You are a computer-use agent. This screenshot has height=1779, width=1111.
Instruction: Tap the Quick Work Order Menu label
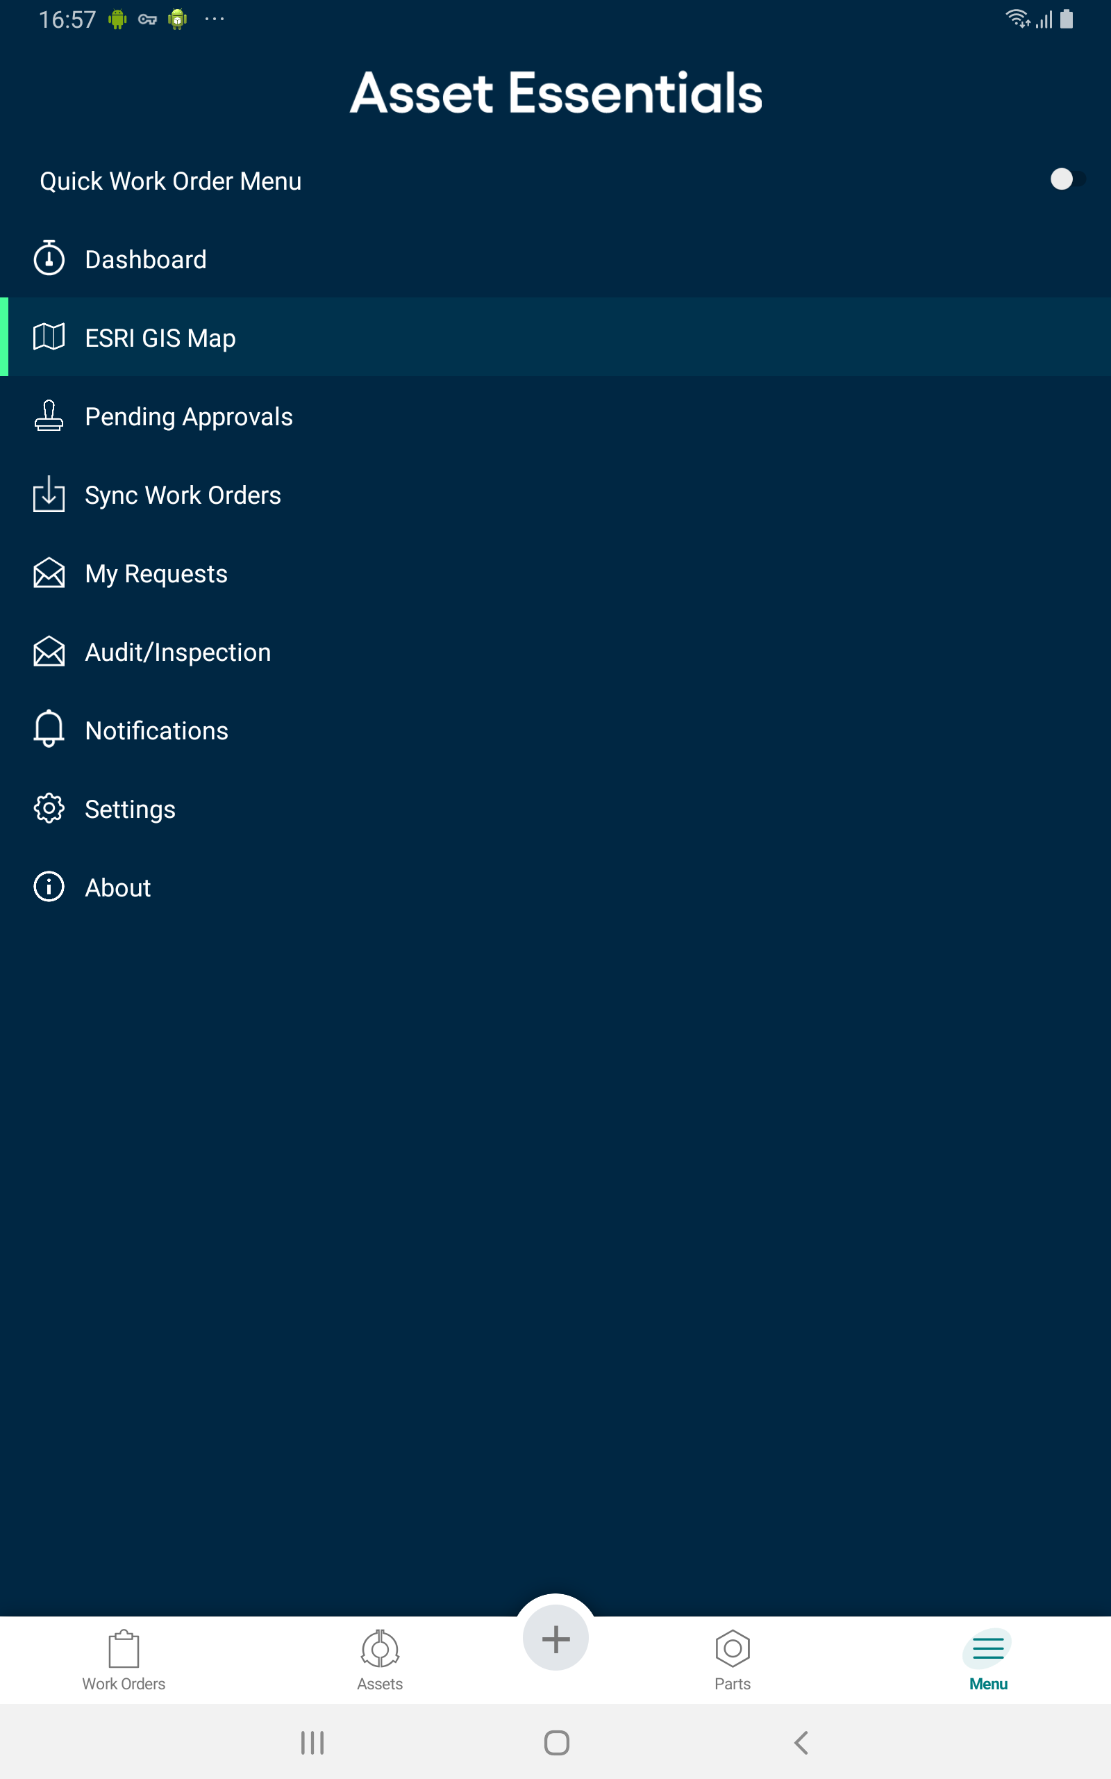tap(171, 181)
